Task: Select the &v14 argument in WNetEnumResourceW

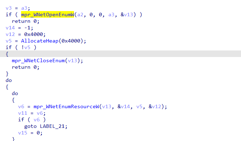Action: (x=124, y=106)
